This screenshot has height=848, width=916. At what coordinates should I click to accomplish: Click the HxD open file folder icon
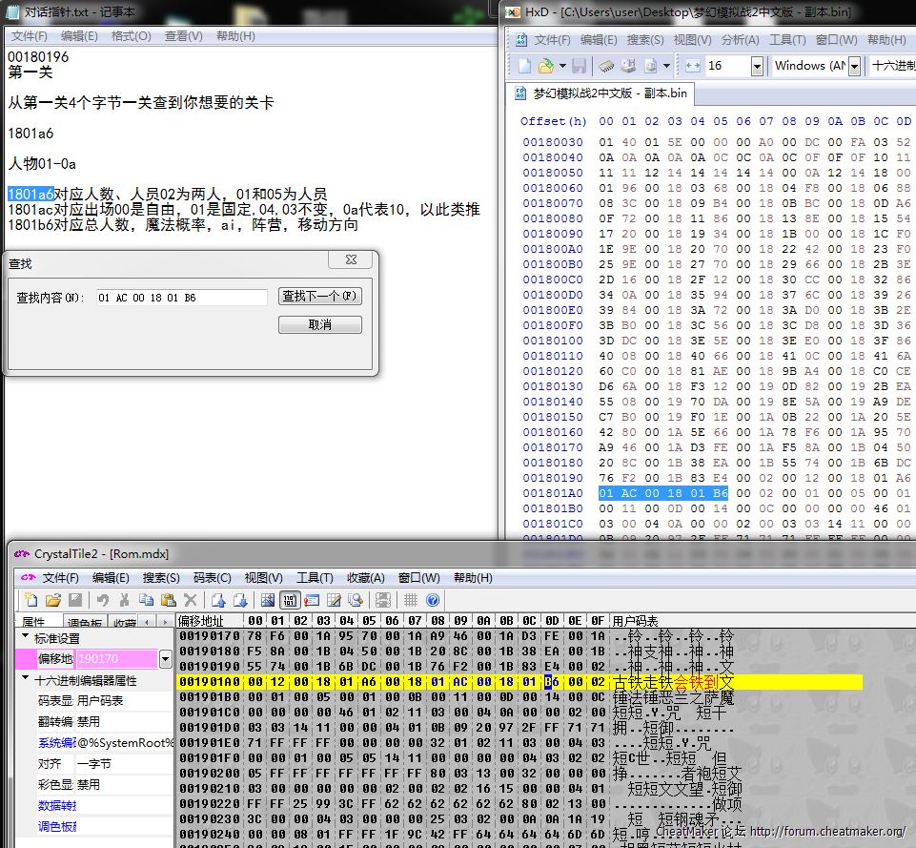click(x=546, y=66)
